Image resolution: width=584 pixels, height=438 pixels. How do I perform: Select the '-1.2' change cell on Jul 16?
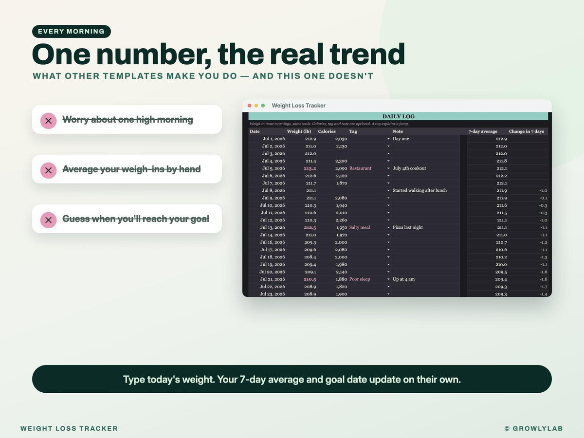[x=528, y=242]
